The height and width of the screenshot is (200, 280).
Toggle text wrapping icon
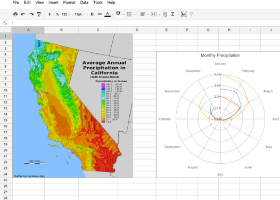pos(165,14)
